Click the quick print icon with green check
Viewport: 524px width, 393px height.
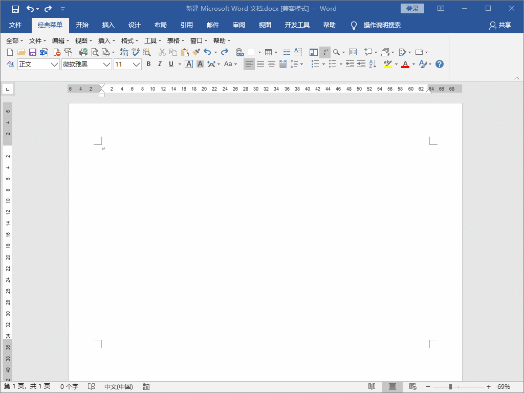point(83,52)
